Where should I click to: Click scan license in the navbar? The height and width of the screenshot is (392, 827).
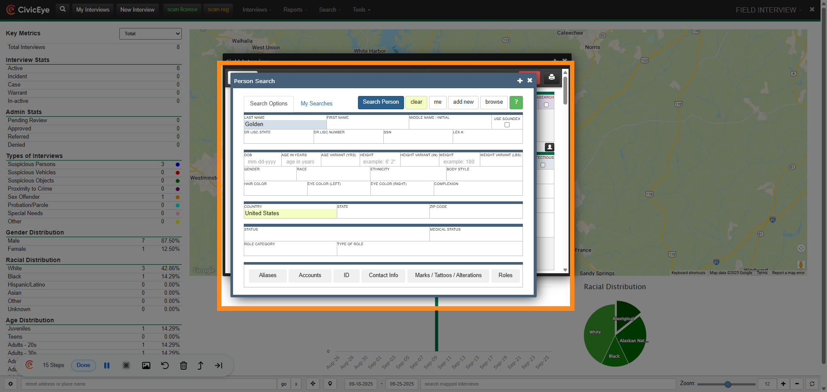click(x=182, y=9)
